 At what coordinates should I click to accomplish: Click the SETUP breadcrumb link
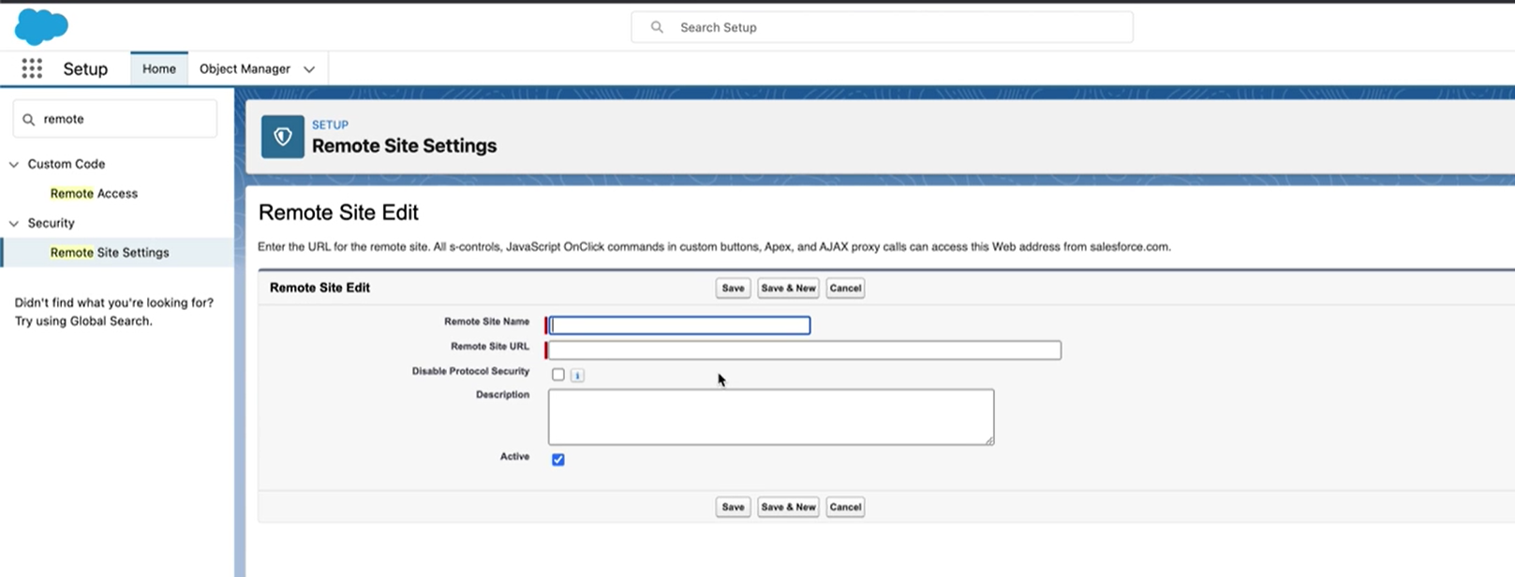pyautogui.click(x=330, y=125)
